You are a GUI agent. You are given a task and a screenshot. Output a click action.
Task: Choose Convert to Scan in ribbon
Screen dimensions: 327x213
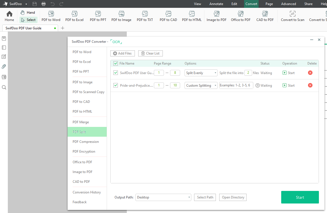[293, 16]
